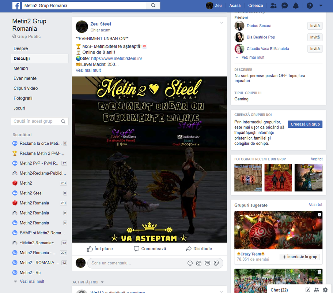Select the Discuții section
333x293 pixels.
point(40,59)
